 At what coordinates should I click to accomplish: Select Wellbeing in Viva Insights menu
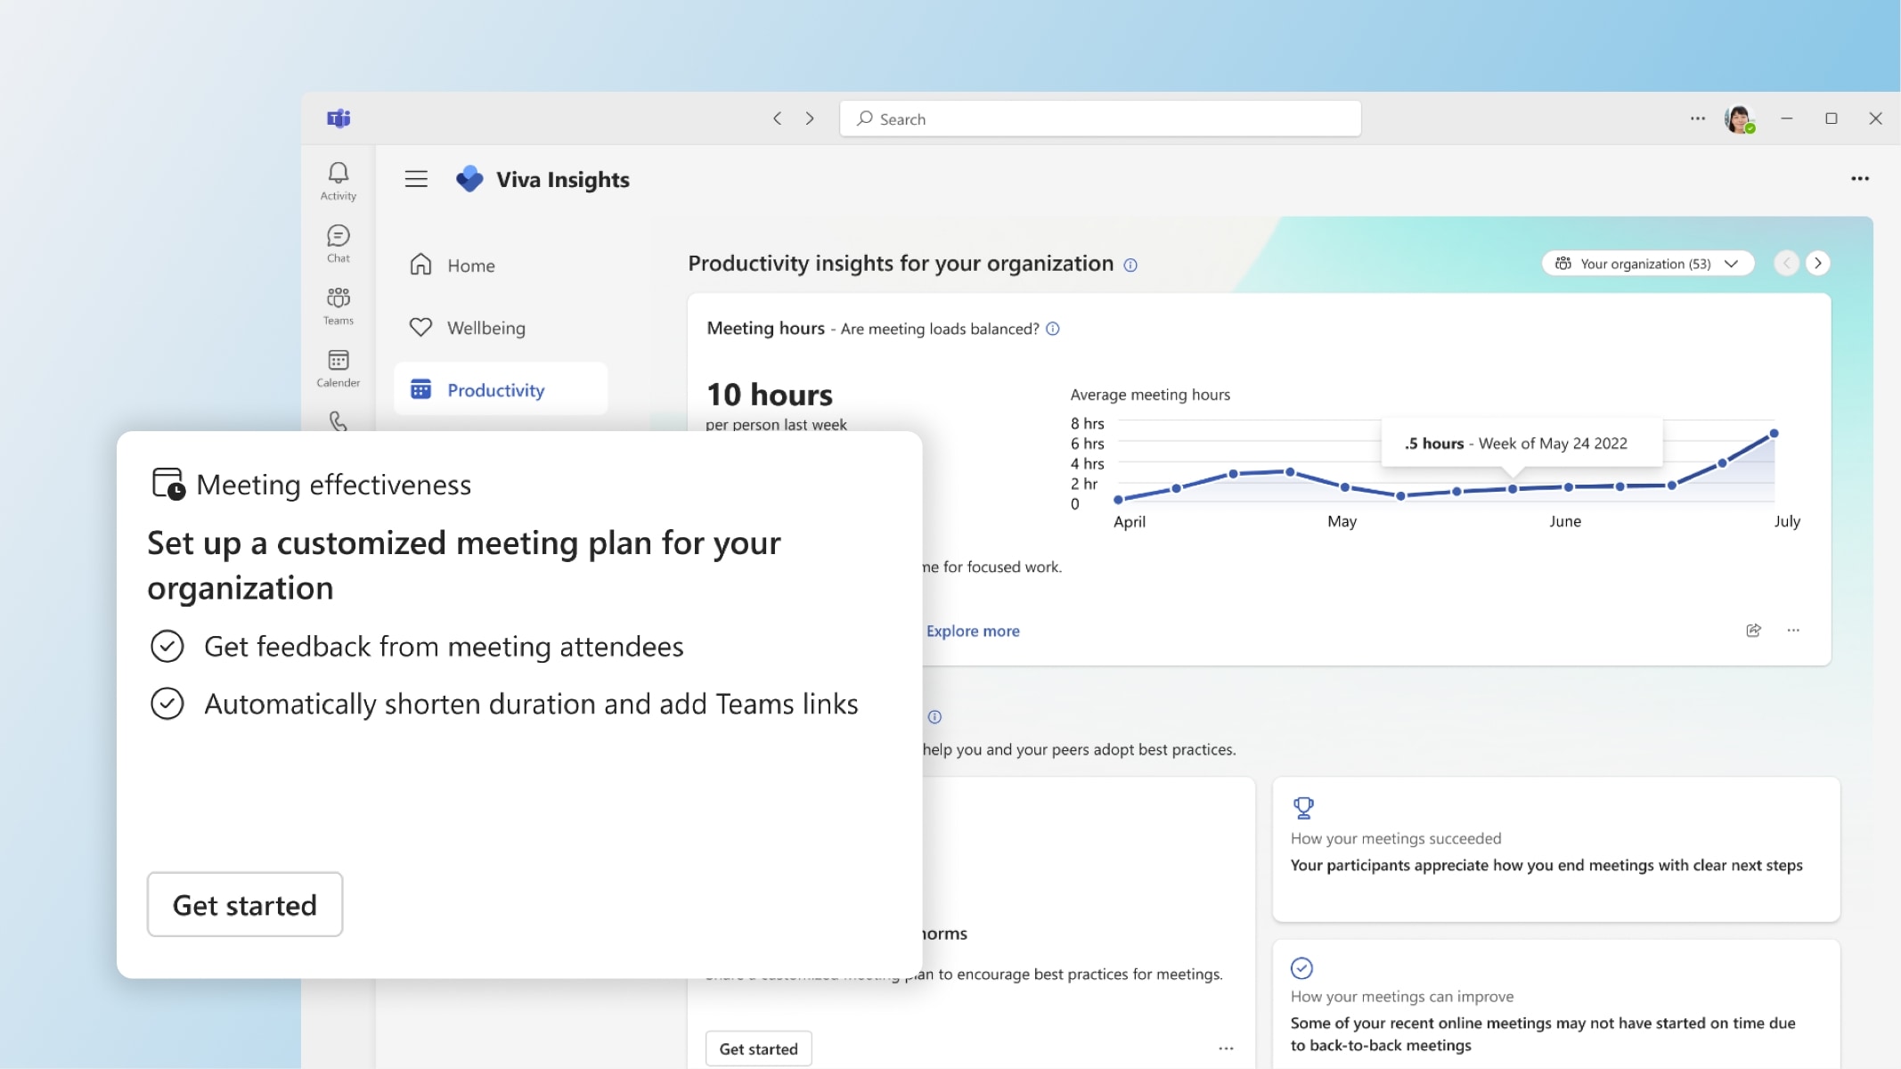(501, 328)
